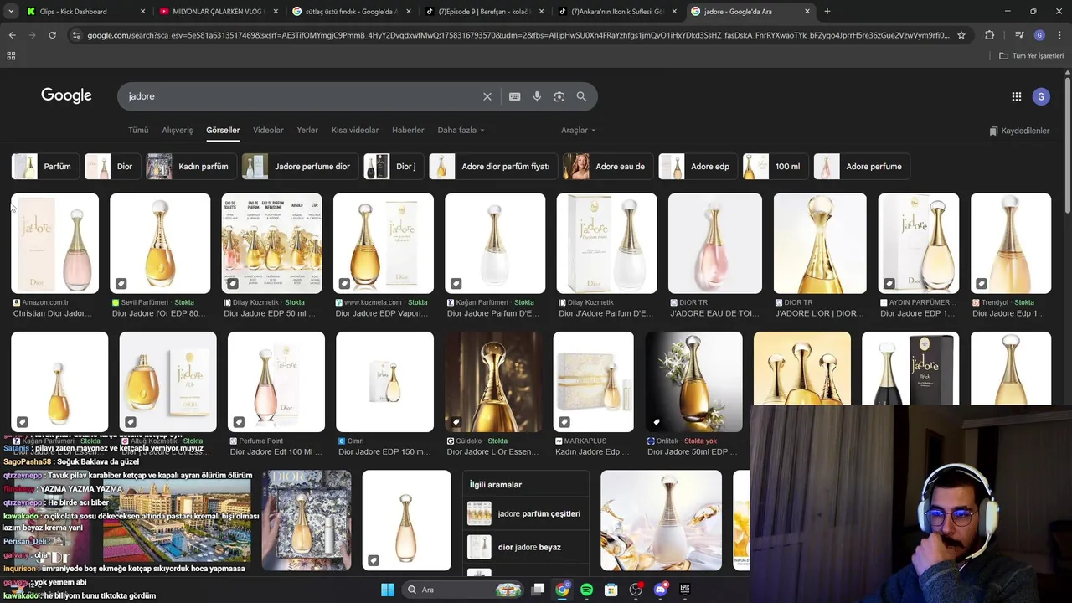Open the Trendyol Dior Jadore Edp thumbnail

click(1011, 244)
